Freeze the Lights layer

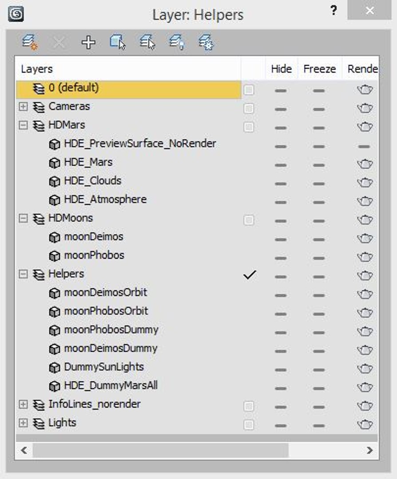[319, 425]
